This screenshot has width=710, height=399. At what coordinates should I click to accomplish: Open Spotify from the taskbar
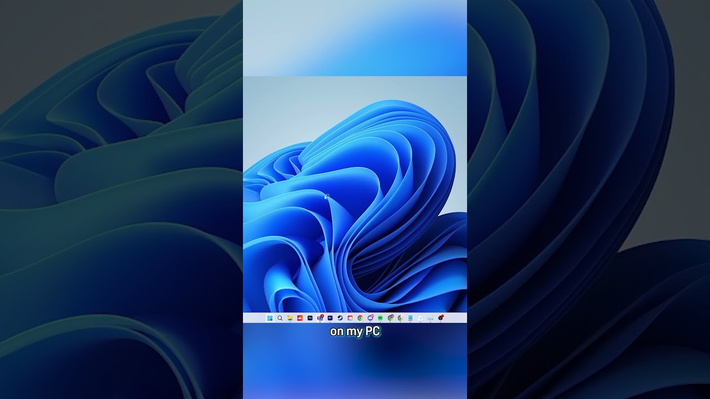tap(381, 318)
